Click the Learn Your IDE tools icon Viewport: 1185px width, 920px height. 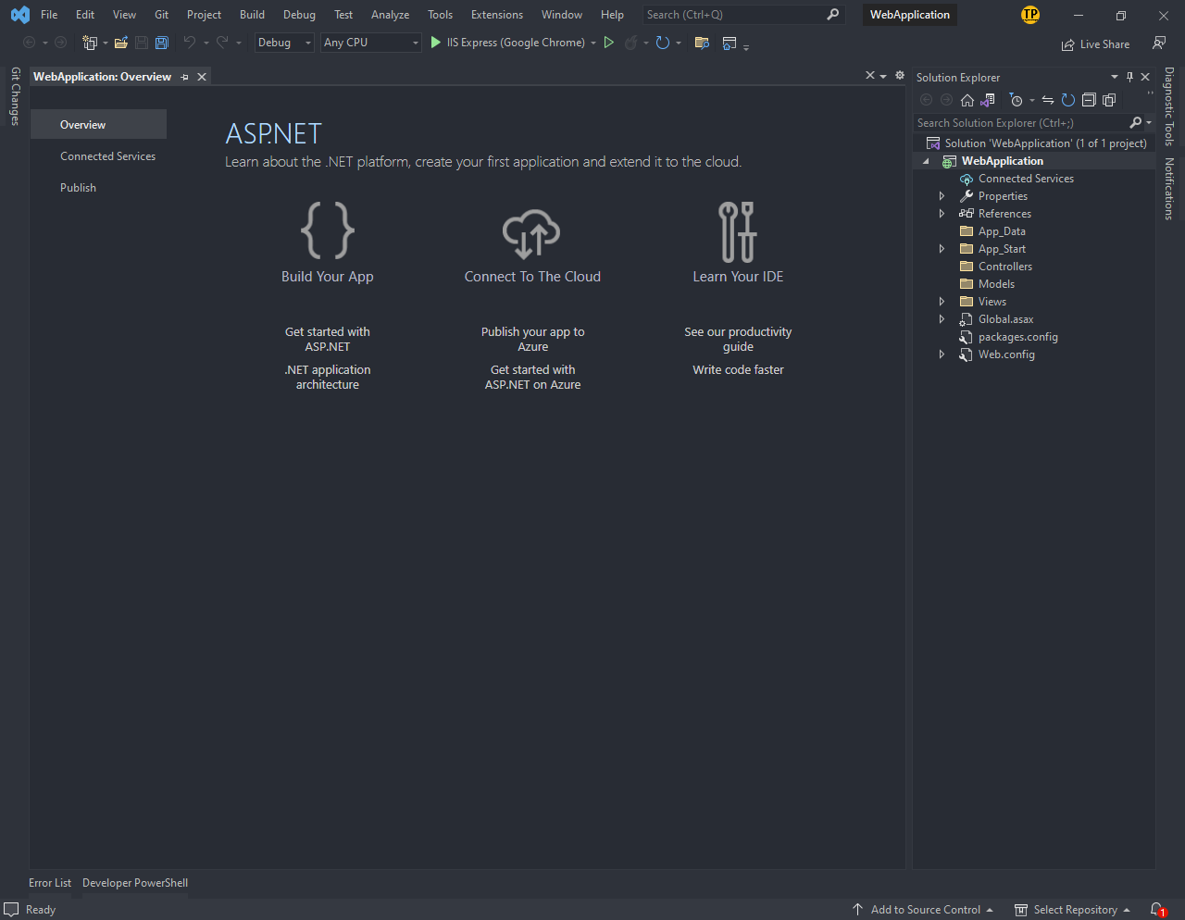(738, 231)
